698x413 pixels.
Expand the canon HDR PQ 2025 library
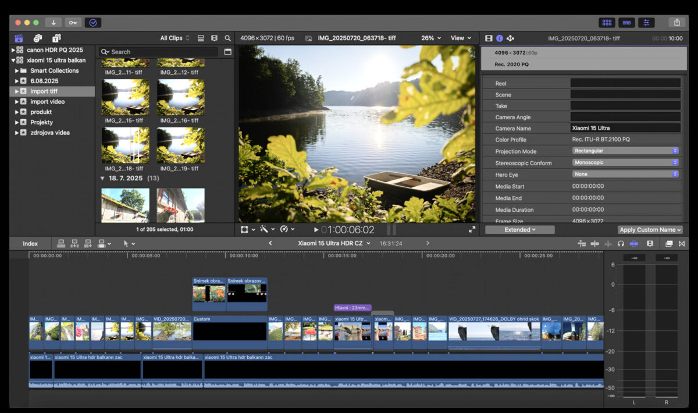(13, 50)
